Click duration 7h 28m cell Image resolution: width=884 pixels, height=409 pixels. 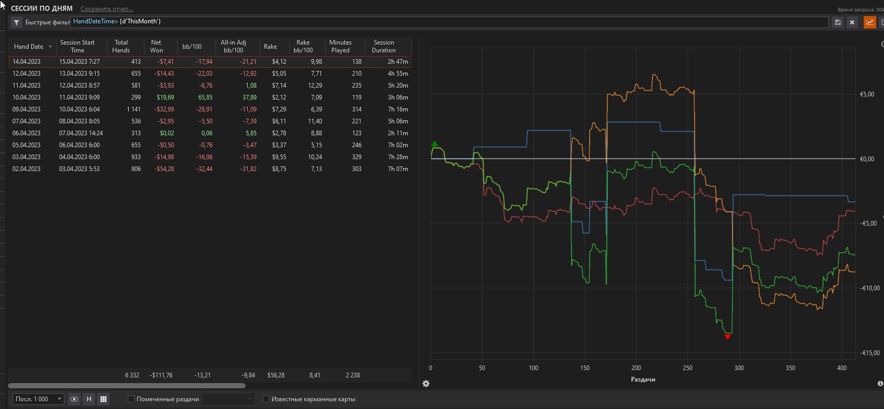pyautogui.click(x=398, y=157)
